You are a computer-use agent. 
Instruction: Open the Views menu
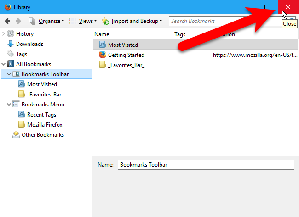click(x=83, y=21)
